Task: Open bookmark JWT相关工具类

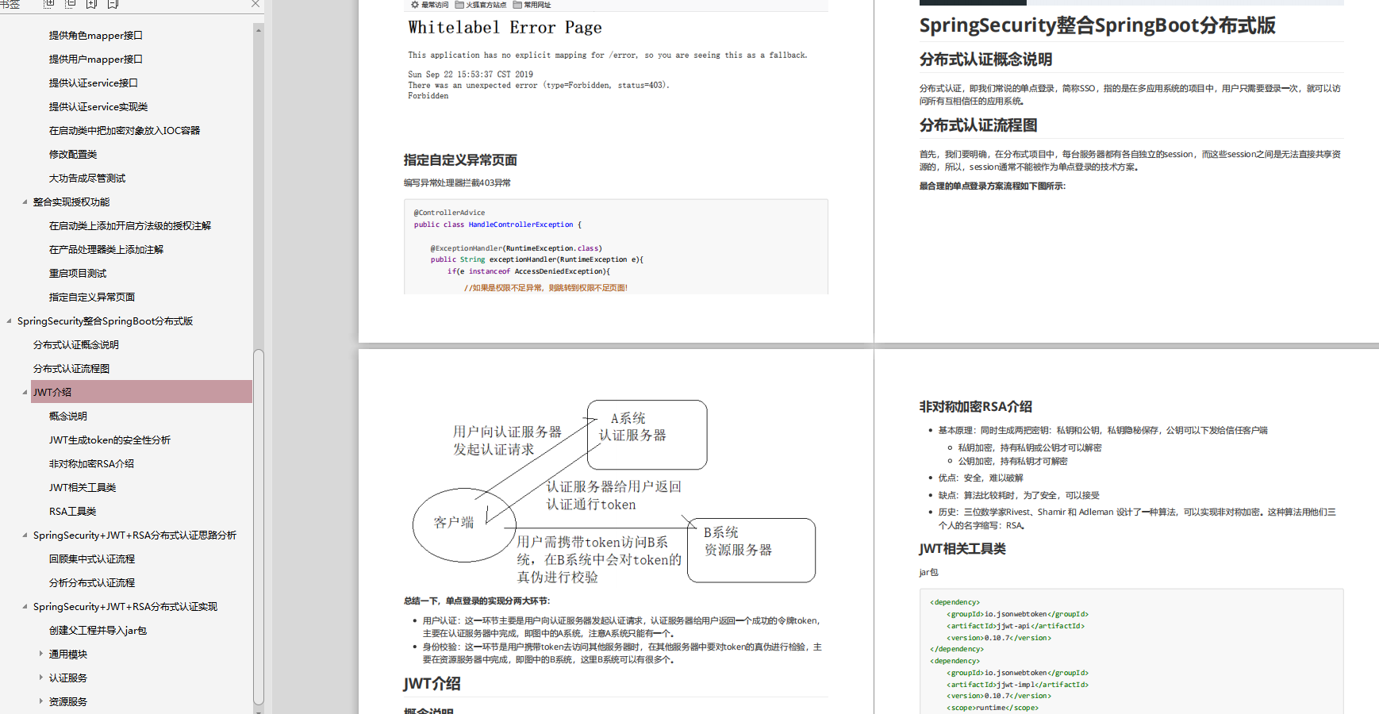Action: (83, 488)
